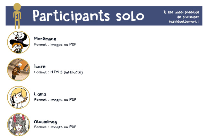Viewport: 208px width, 140px height.
Task: Click the 'individuellement !' header text
Action: (184, 21)
